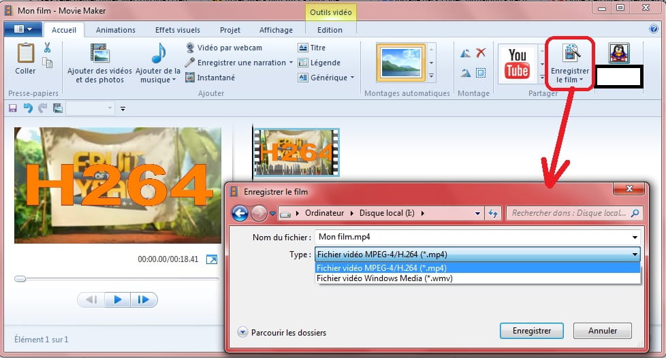666x358 pixels.
Task: Refresh folder in save dialog
Action: coord(493,213)
